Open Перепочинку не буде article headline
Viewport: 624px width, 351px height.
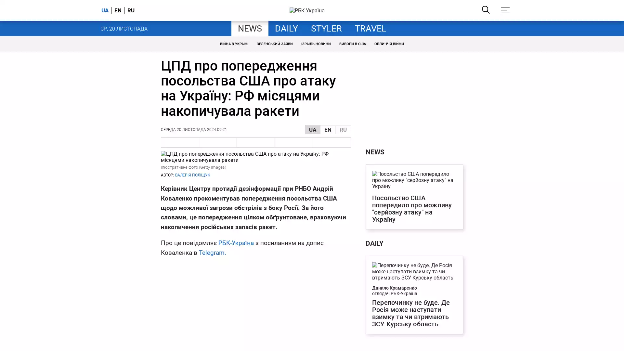pyautogui.click(x=411, y=313)
